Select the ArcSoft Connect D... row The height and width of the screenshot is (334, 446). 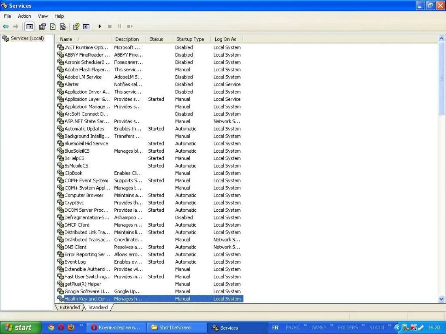150,114
